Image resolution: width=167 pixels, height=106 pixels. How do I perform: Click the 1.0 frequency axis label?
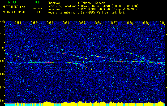coord(2,48)
